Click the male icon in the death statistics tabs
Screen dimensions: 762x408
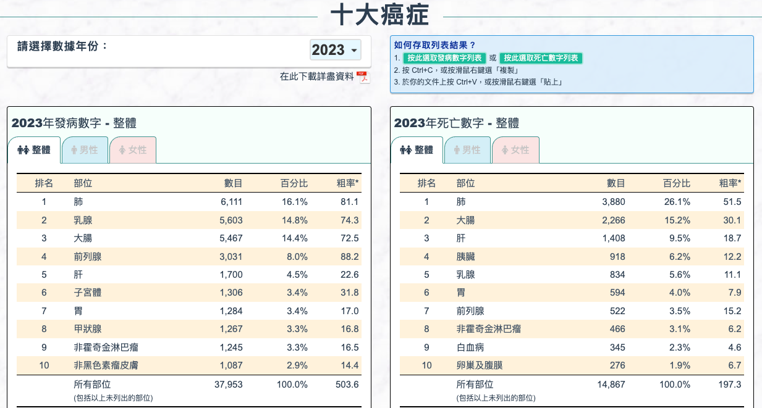(x=457, y=150)
